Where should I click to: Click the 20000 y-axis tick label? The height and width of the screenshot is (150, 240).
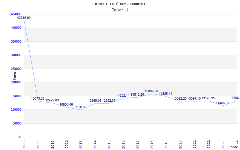pyautogui.click(x=16, y=82)
